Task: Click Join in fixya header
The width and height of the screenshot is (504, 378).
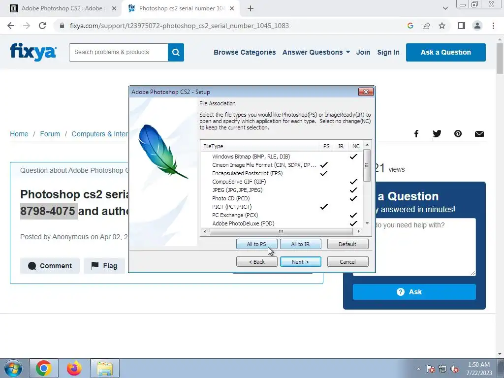Action: click(x=363, y=52)
